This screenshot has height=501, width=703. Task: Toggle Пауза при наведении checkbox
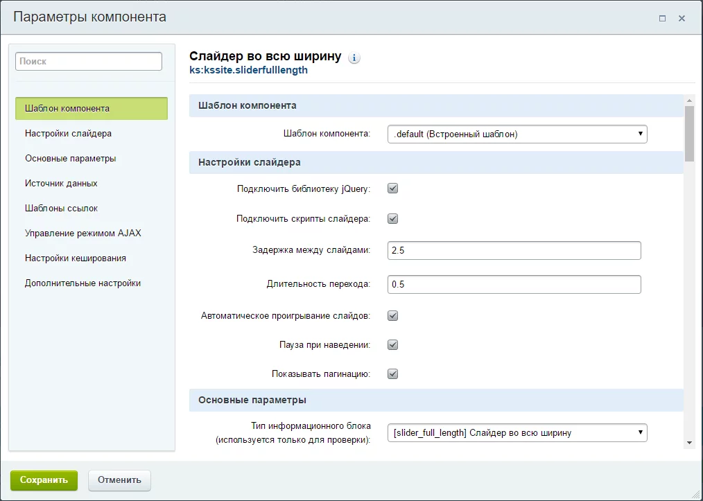click(392, 345)
